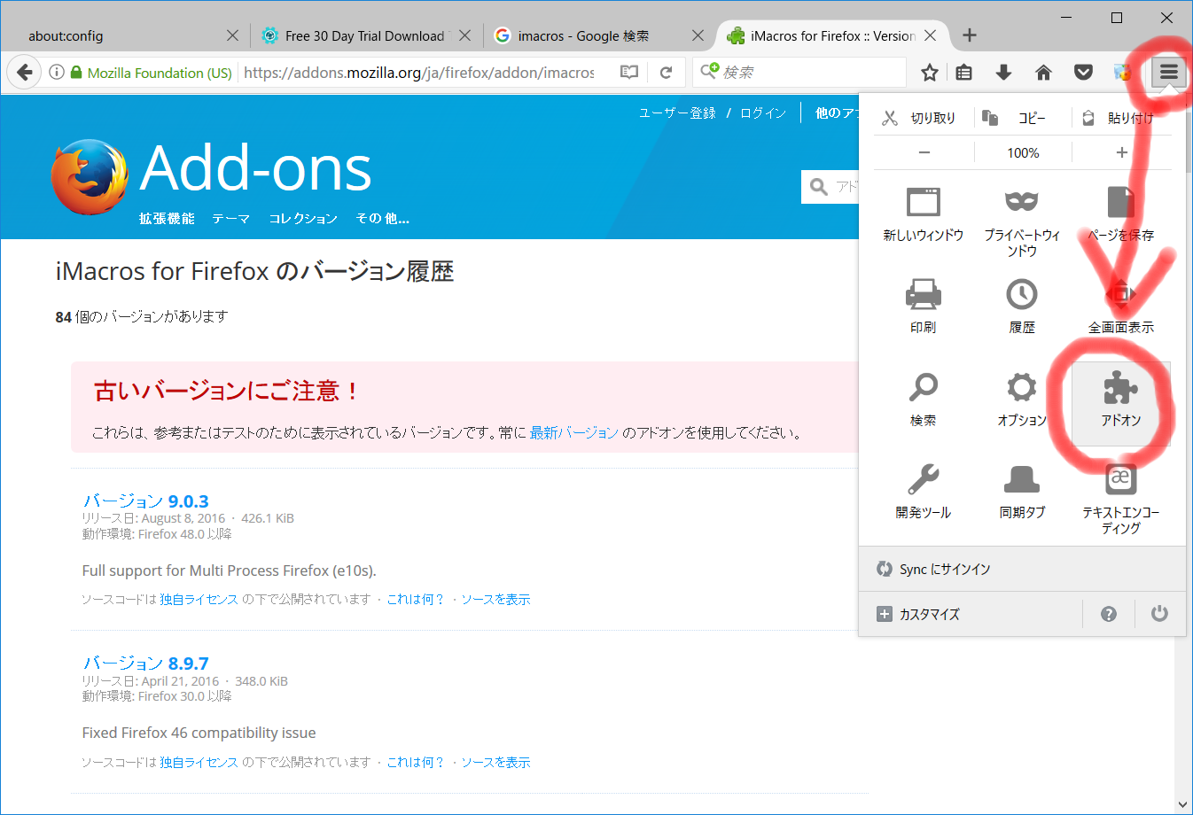Go to the home page icon
This screenshot has width=1193, height=815.
pyautogui.click(x=1043, y=73)
